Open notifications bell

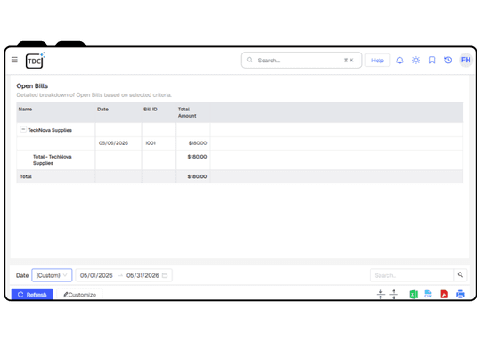click(x=399, y=61)
